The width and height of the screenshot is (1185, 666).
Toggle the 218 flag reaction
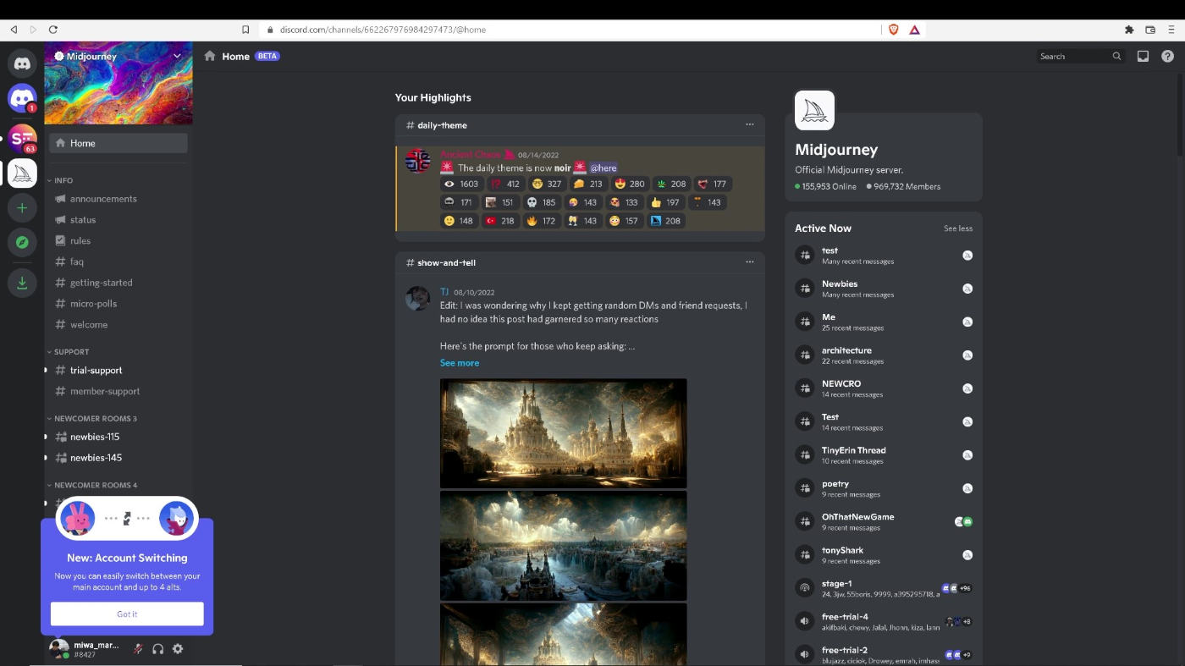coord(499,221)
